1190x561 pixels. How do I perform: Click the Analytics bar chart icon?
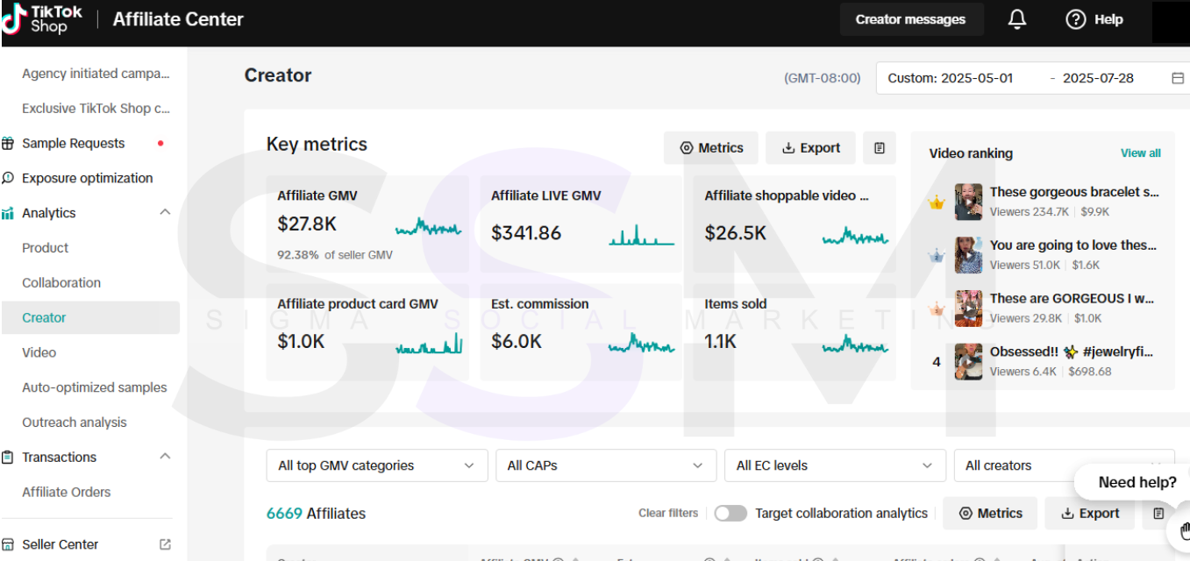point(8,213)
